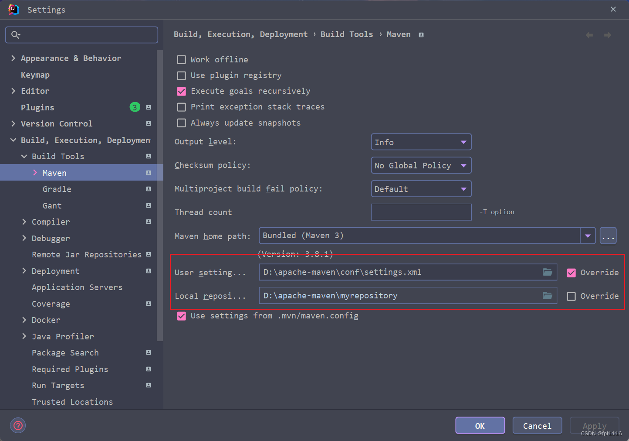Image resolution: width=629 pixels, height=441 pixels.
Task: Click the help question mark icon
Action: (x=18, y=425)
